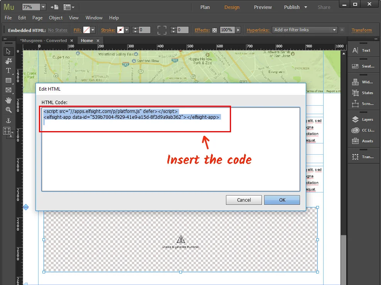Click the warning thumbnail icon on canvas
Screen dimensions: 381x285
pyautogui.click(x=180, y=239)
